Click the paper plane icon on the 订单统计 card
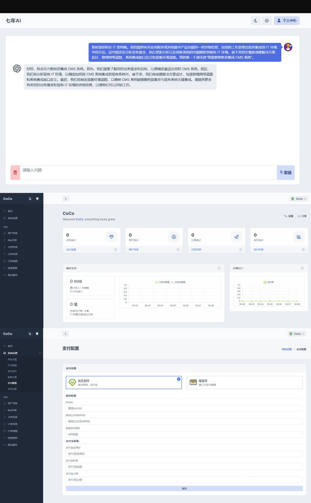 pyautogui.click(x=236, y=237)
